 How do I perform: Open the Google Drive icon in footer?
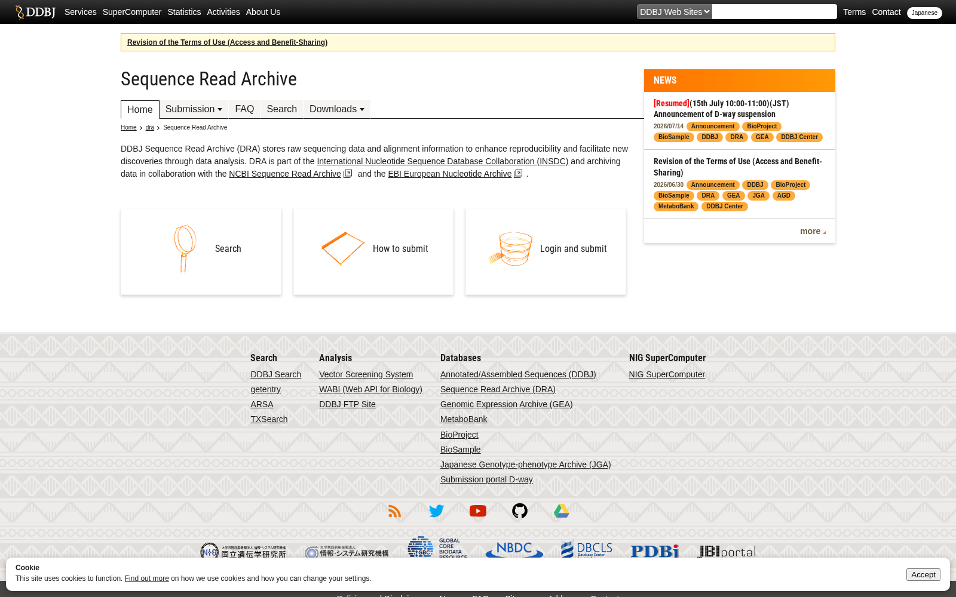[x=562, y=511]
